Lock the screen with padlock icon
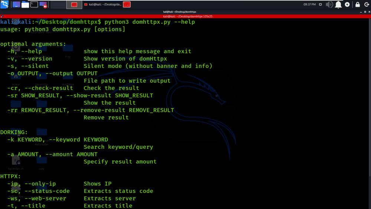The height and width of the screenshot is (209, 371). point(358,4)
